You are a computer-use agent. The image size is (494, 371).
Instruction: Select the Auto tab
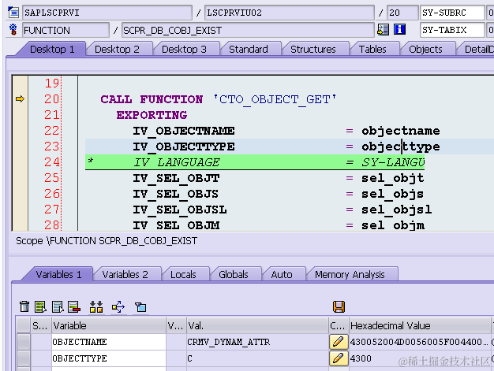point(282,274)
